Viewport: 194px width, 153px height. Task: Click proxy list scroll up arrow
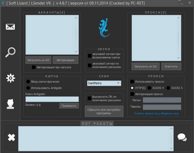tap(178, 17)
